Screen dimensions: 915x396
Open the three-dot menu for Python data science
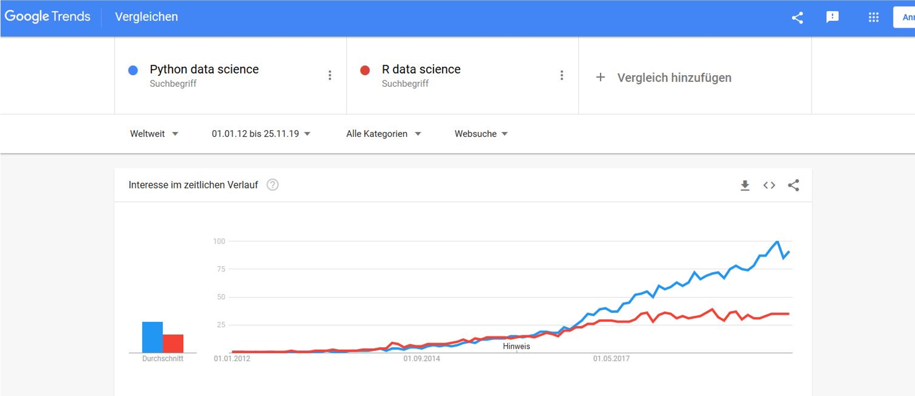[x=330, y=75]
